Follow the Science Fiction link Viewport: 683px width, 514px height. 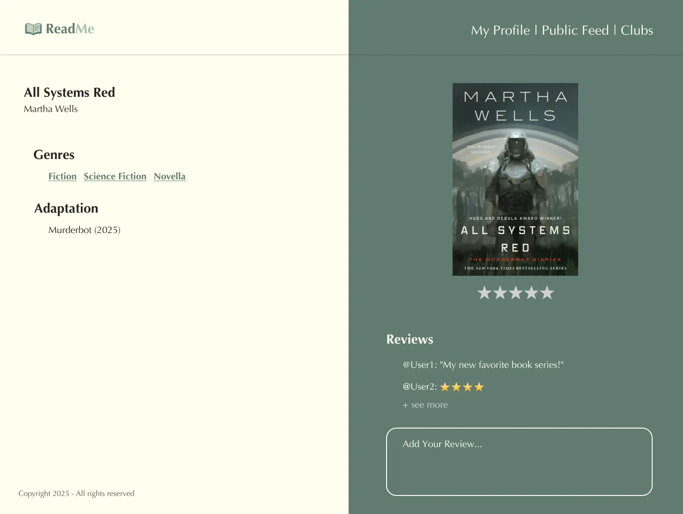pyautogui.click(x=115, y=176)
